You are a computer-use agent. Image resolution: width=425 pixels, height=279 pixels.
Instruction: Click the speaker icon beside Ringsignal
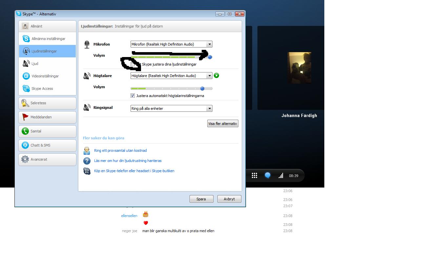tap(87, 107)
